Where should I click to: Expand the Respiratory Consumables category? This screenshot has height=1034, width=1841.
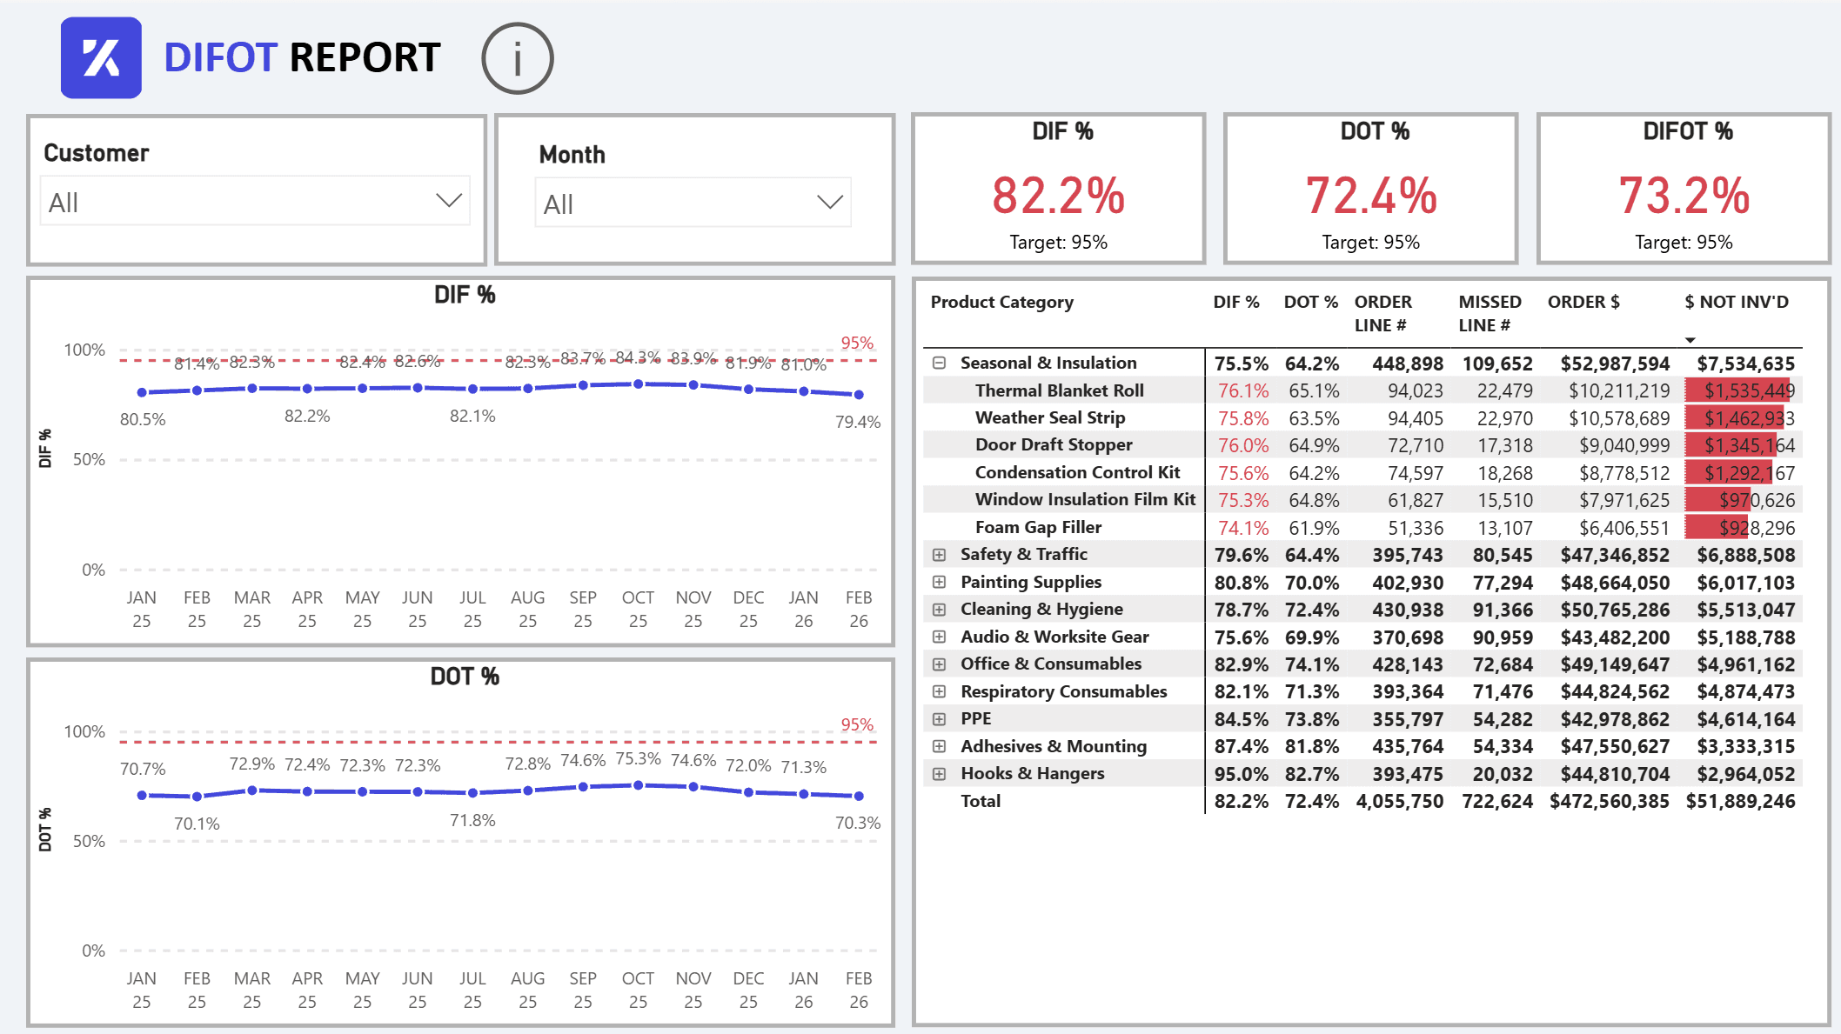pyautogui.click(x=939, y=691)
